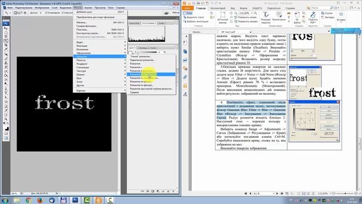Screen dimensions: 362x204
Task: Click the Typewriter tool in Foxit ribbon
Action: [x=266, y=18]
